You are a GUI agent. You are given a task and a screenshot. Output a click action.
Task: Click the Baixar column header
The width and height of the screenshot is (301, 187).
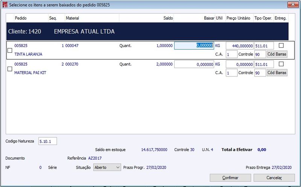(209, 18)
